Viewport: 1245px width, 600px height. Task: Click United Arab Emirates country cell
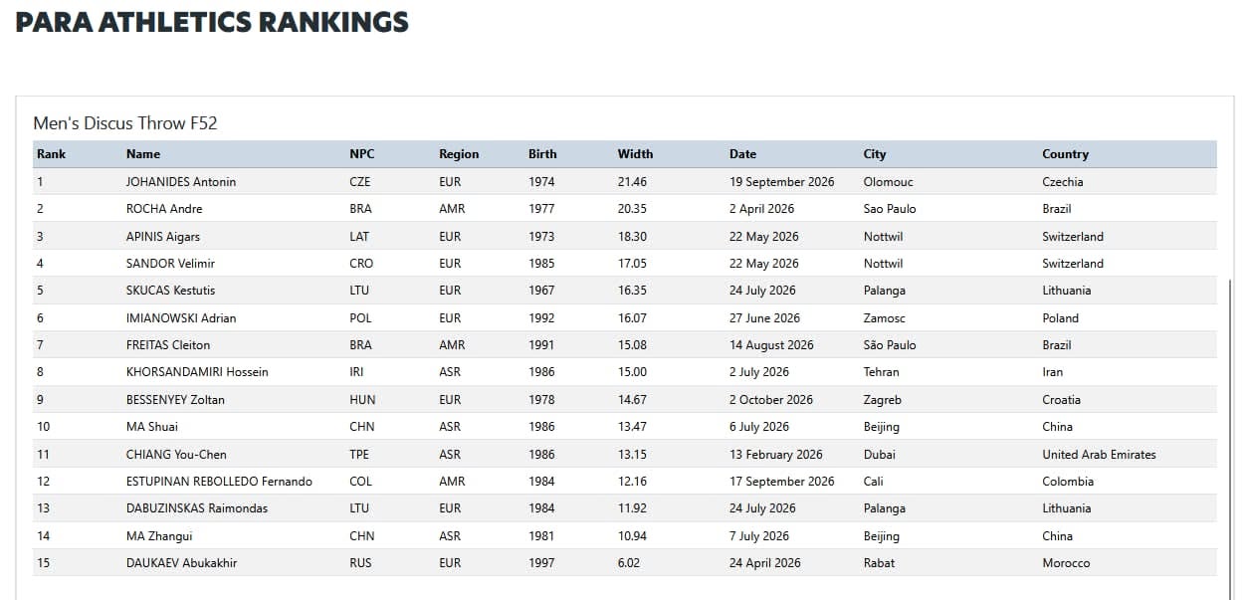(1099, 455)
